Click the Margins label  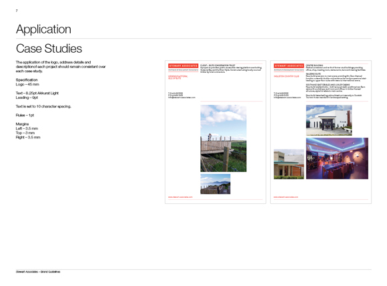coord(22,124)
